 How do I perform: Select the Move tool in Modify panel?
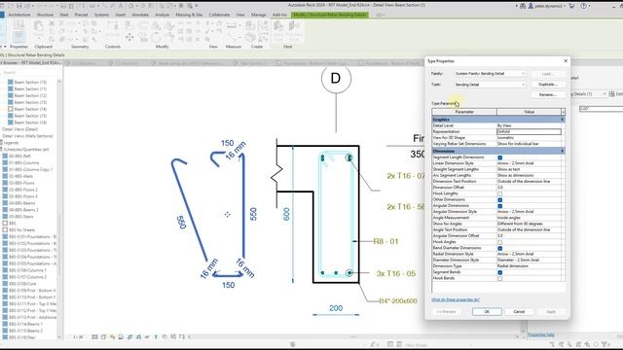tap(129, 37)
